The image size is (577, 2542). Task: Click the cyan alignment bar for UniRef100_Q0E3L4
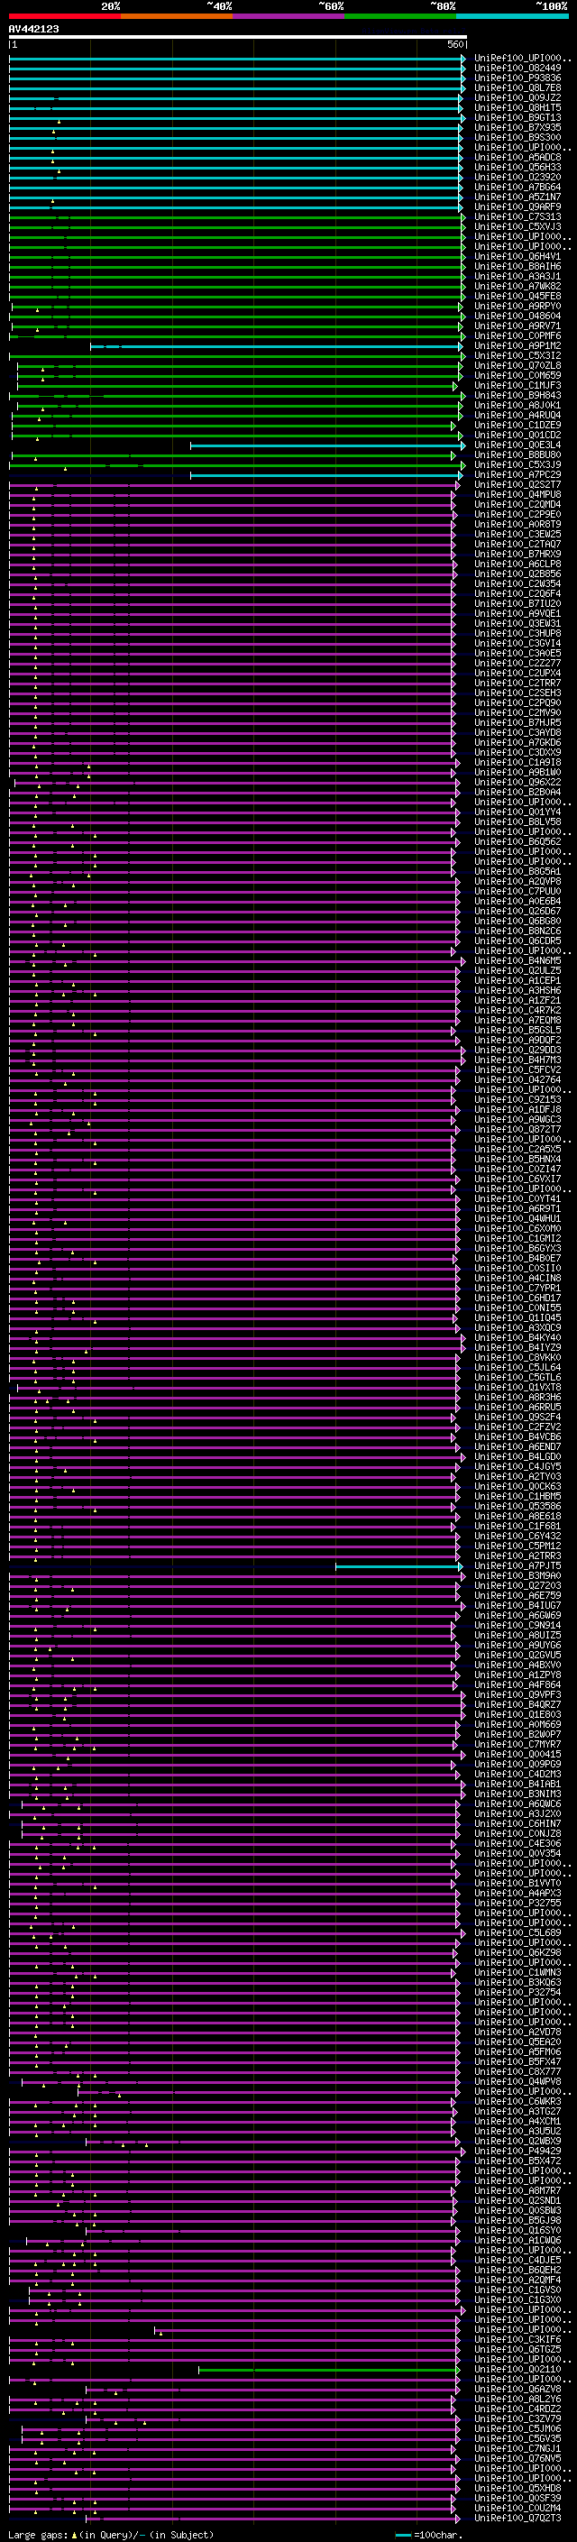(x=327, y=445)
